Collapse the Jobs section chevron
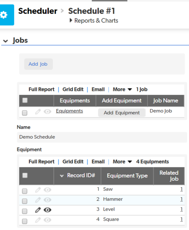Screen dimensions: 189x230 tap(5, 41)
